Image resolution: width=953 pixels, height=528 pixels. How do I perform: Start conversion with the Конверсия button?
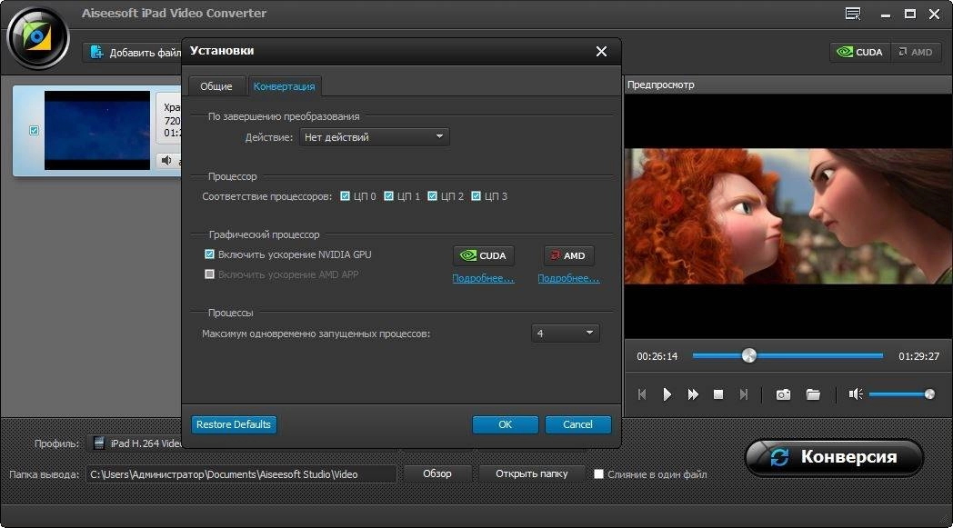[x=835, y=457]
